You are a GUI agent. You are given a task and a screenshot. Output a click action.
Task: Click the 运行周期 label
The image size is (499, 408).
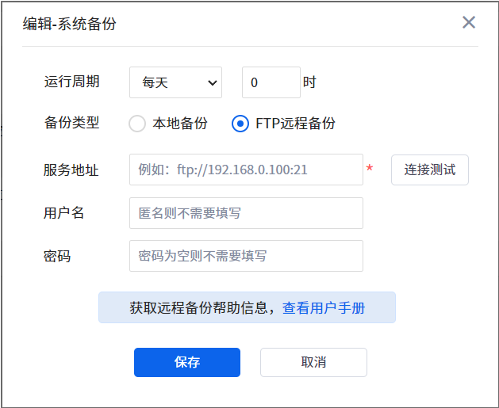pos(71,82)
